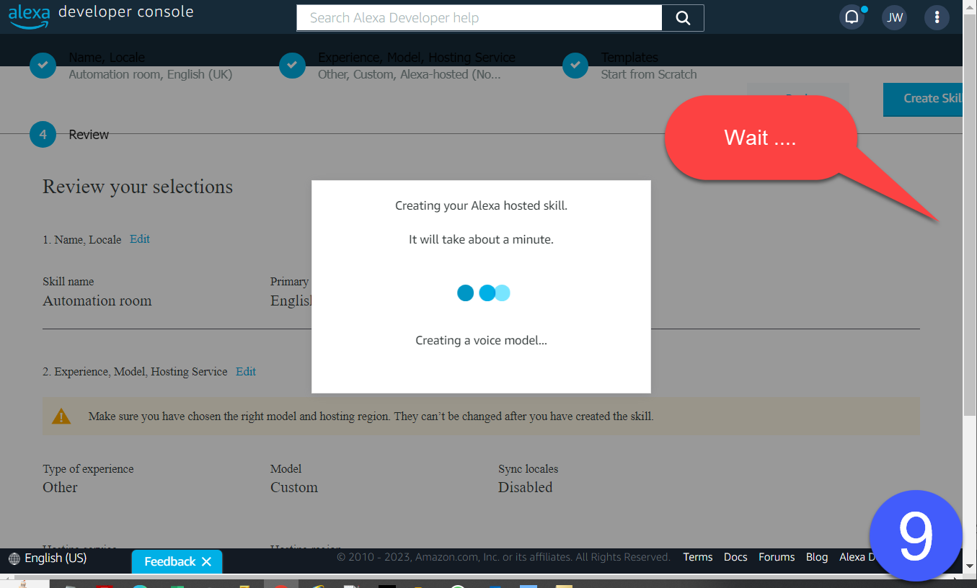Click the Alexa developer console logo
977x588 pixels.
tap(101, 16)
